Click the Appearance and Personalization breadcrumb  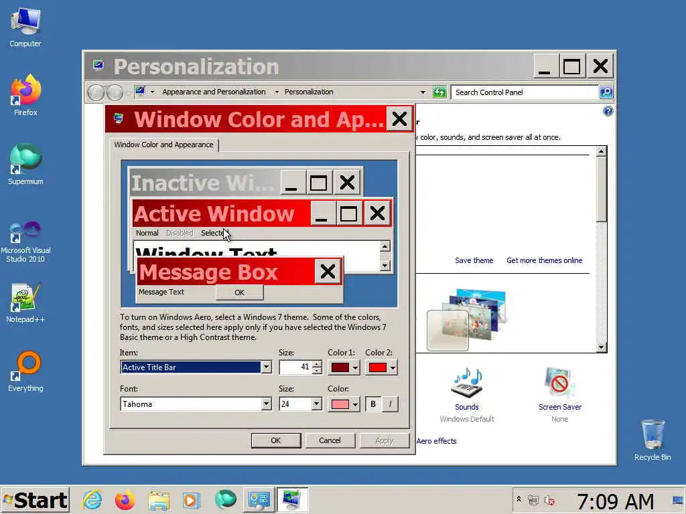click(214, 92)
